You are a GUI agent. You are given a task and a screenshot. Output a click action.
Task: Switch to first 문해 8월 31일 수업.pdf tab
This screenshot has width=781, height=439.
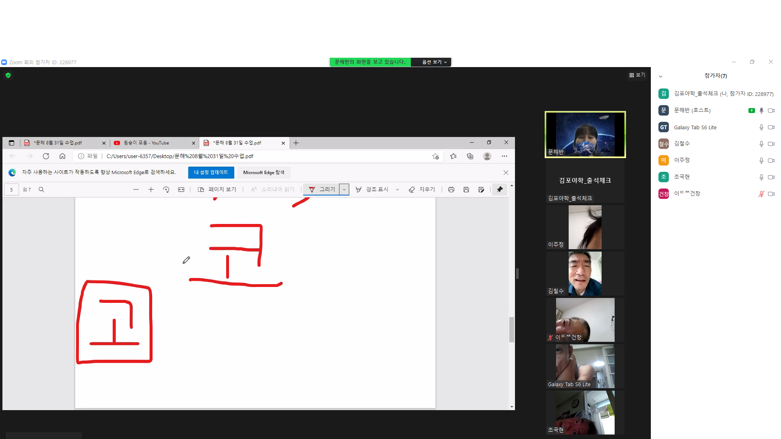tap(64, 143)
